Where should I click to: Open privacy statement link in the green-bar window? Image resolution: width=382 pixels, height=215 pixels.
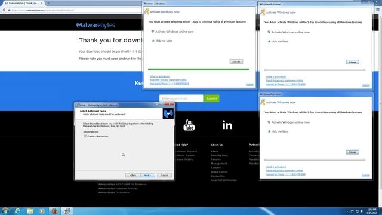pyautogui.click(x=168, y=80)
